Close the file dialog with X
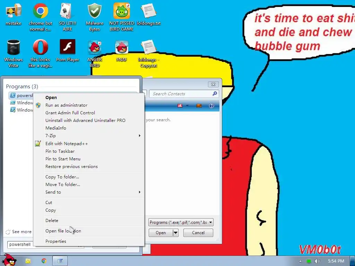This screenshot has height=266, width=355. coord(213,85)
